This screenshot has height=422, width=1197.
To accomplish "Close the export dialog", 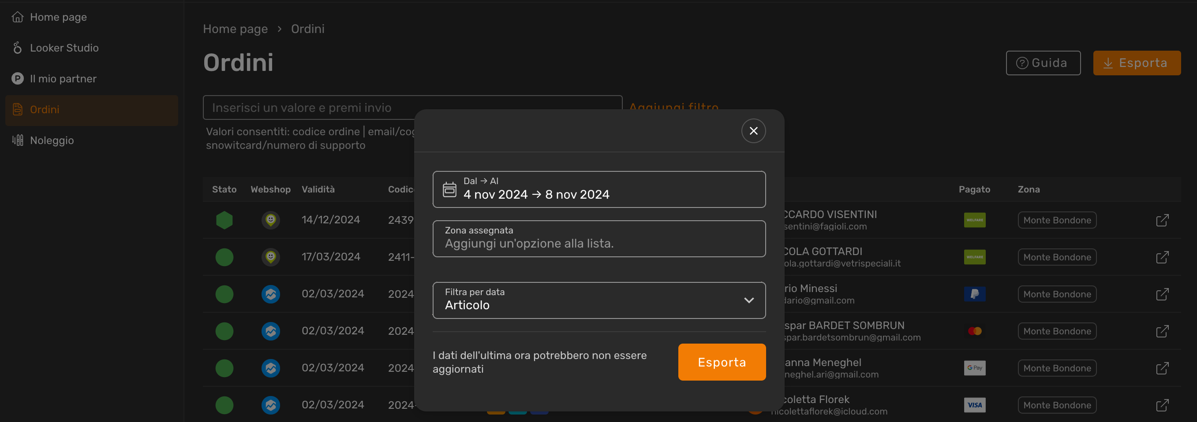I will tap(754, 130).
